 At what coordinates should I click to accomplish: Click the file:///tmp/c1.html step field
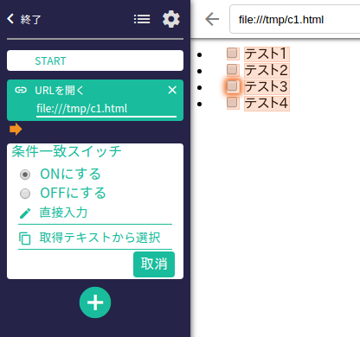[x=106, y=110]
